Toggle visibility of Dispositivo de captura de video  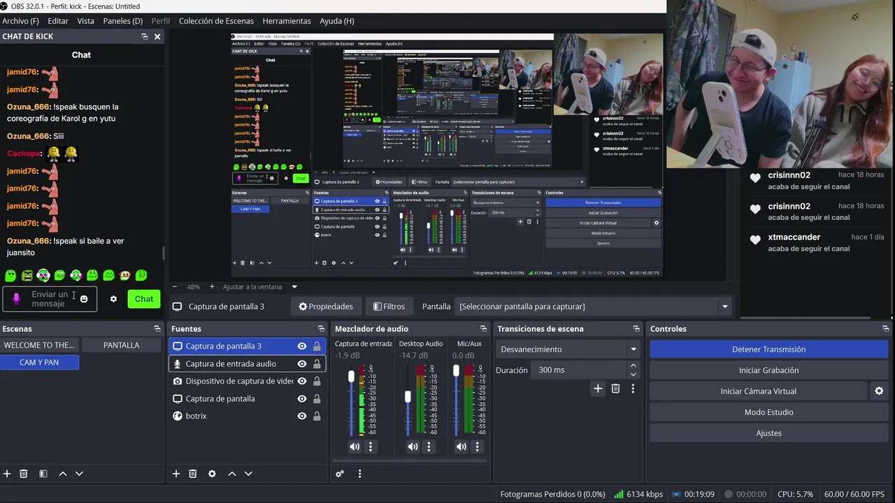point(302,381)
